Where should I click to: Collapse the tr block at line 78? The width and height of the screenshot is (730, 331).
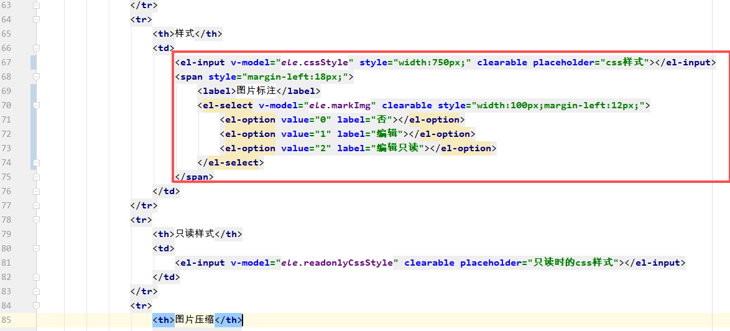[x=35, y=220]
